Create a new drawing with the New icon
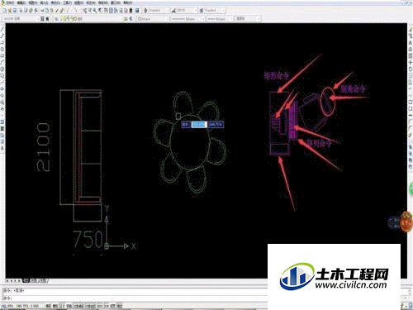Viewport: 413px width, 310px height. pos(5,11)
